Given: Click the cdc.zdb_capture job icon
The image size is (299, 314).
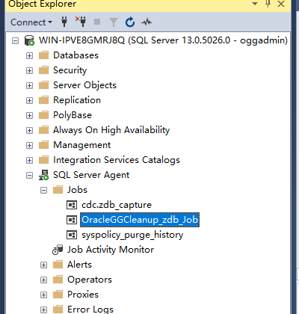Looking at the screenshot, I should point(72,205).
